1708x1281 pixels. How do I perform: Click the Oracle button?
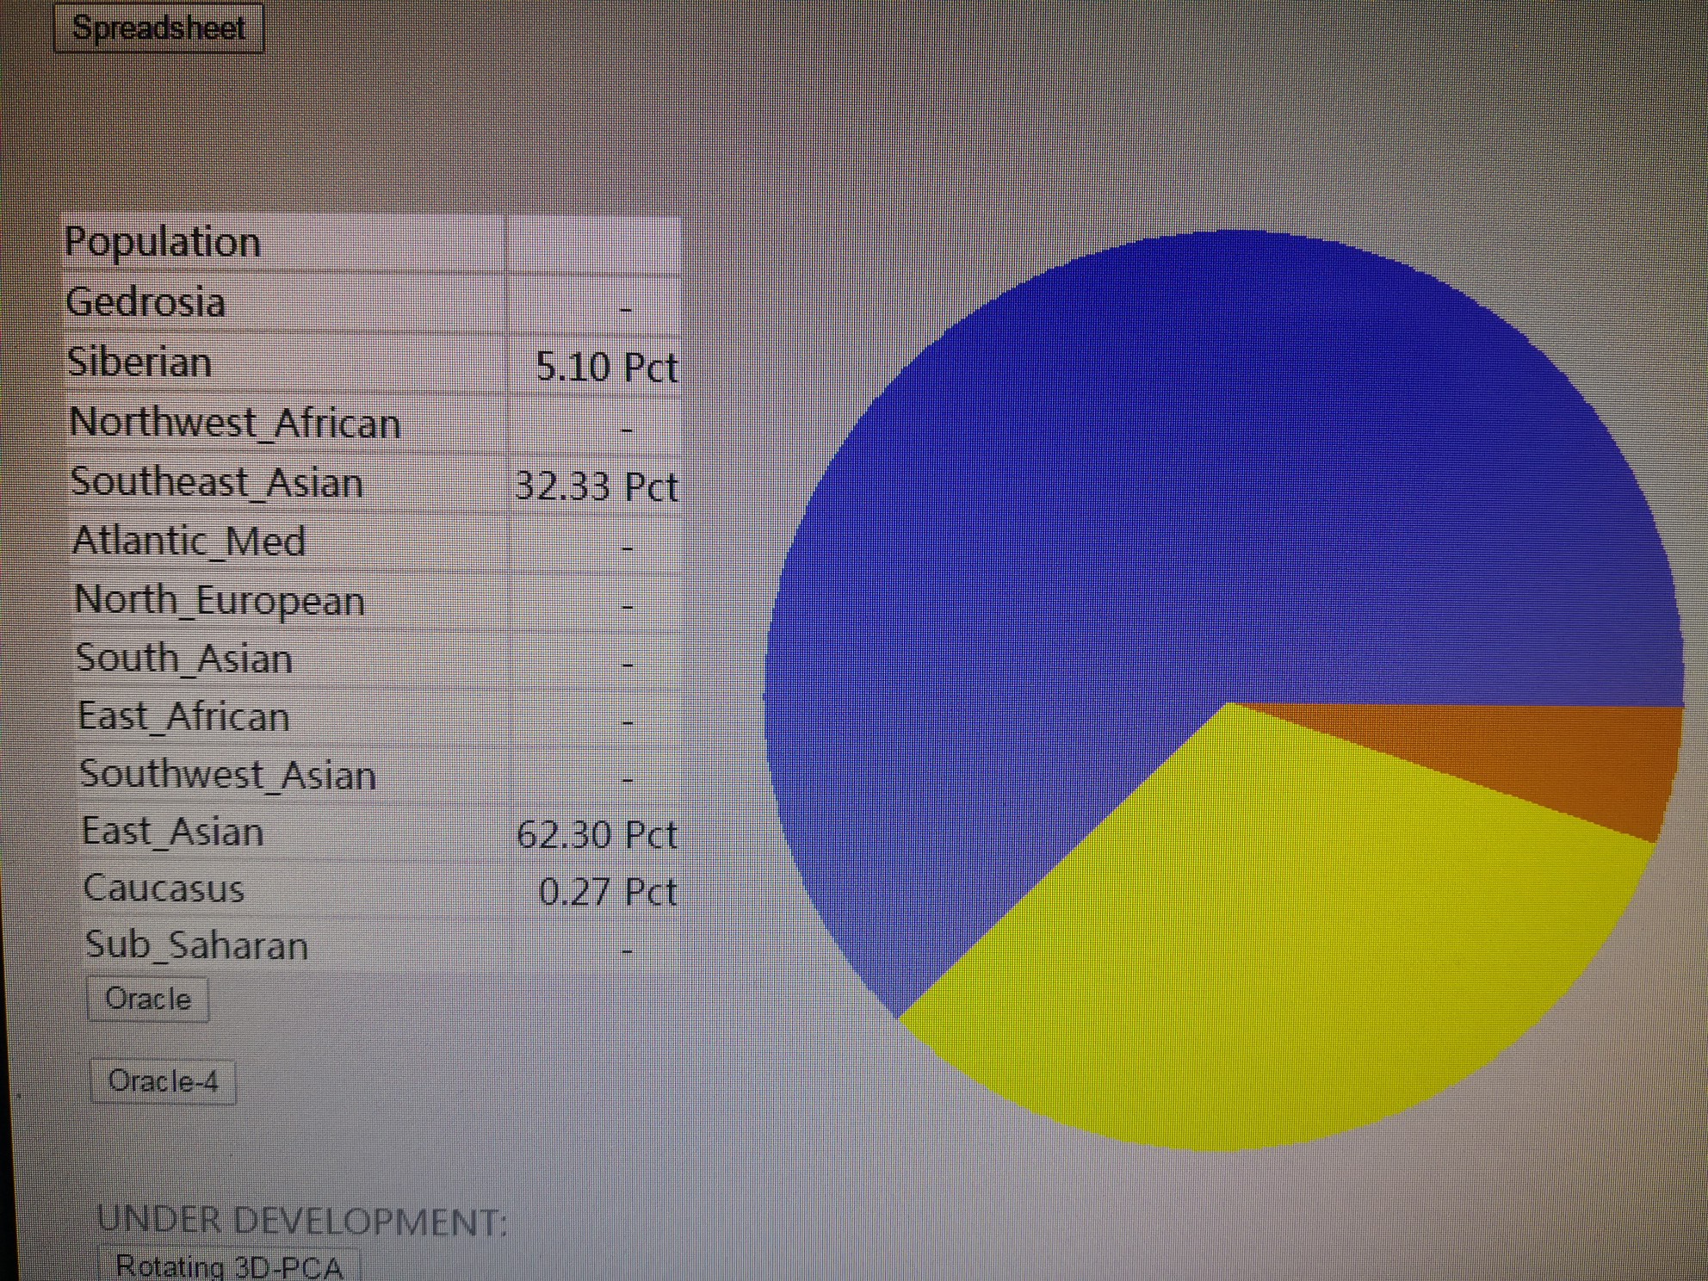(x=148, y=999)
